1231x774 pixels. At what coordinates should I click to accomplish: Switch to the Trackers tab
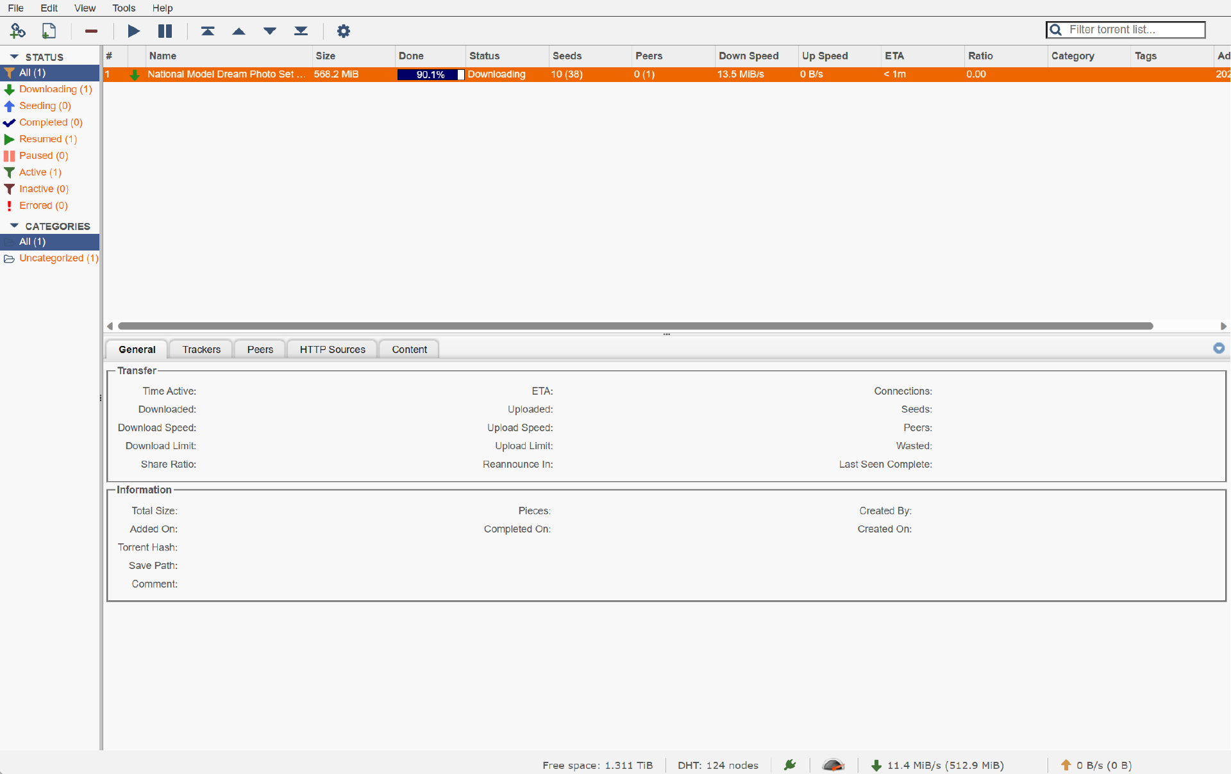tap(201, 349)
